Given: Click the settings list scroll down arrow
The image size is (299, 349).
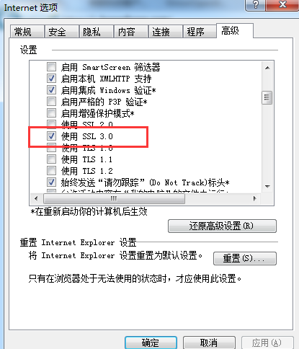Looking at the screenshot, I should point(267,187).
